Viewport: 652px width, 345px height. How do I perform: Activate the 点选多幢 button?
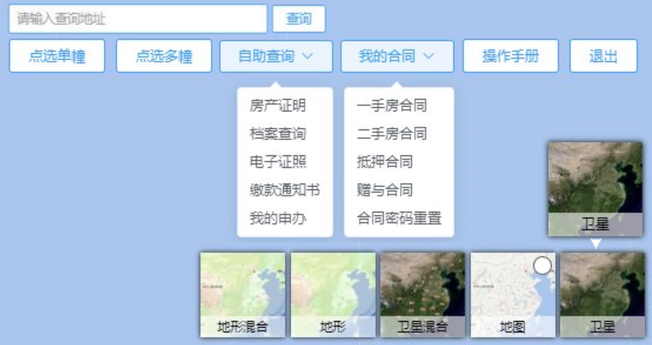click(164, 56)
